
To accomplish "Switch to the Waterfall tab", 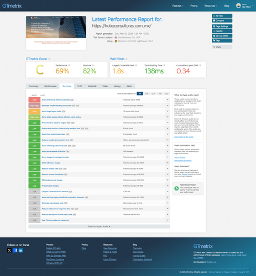I will coord(92,86).
